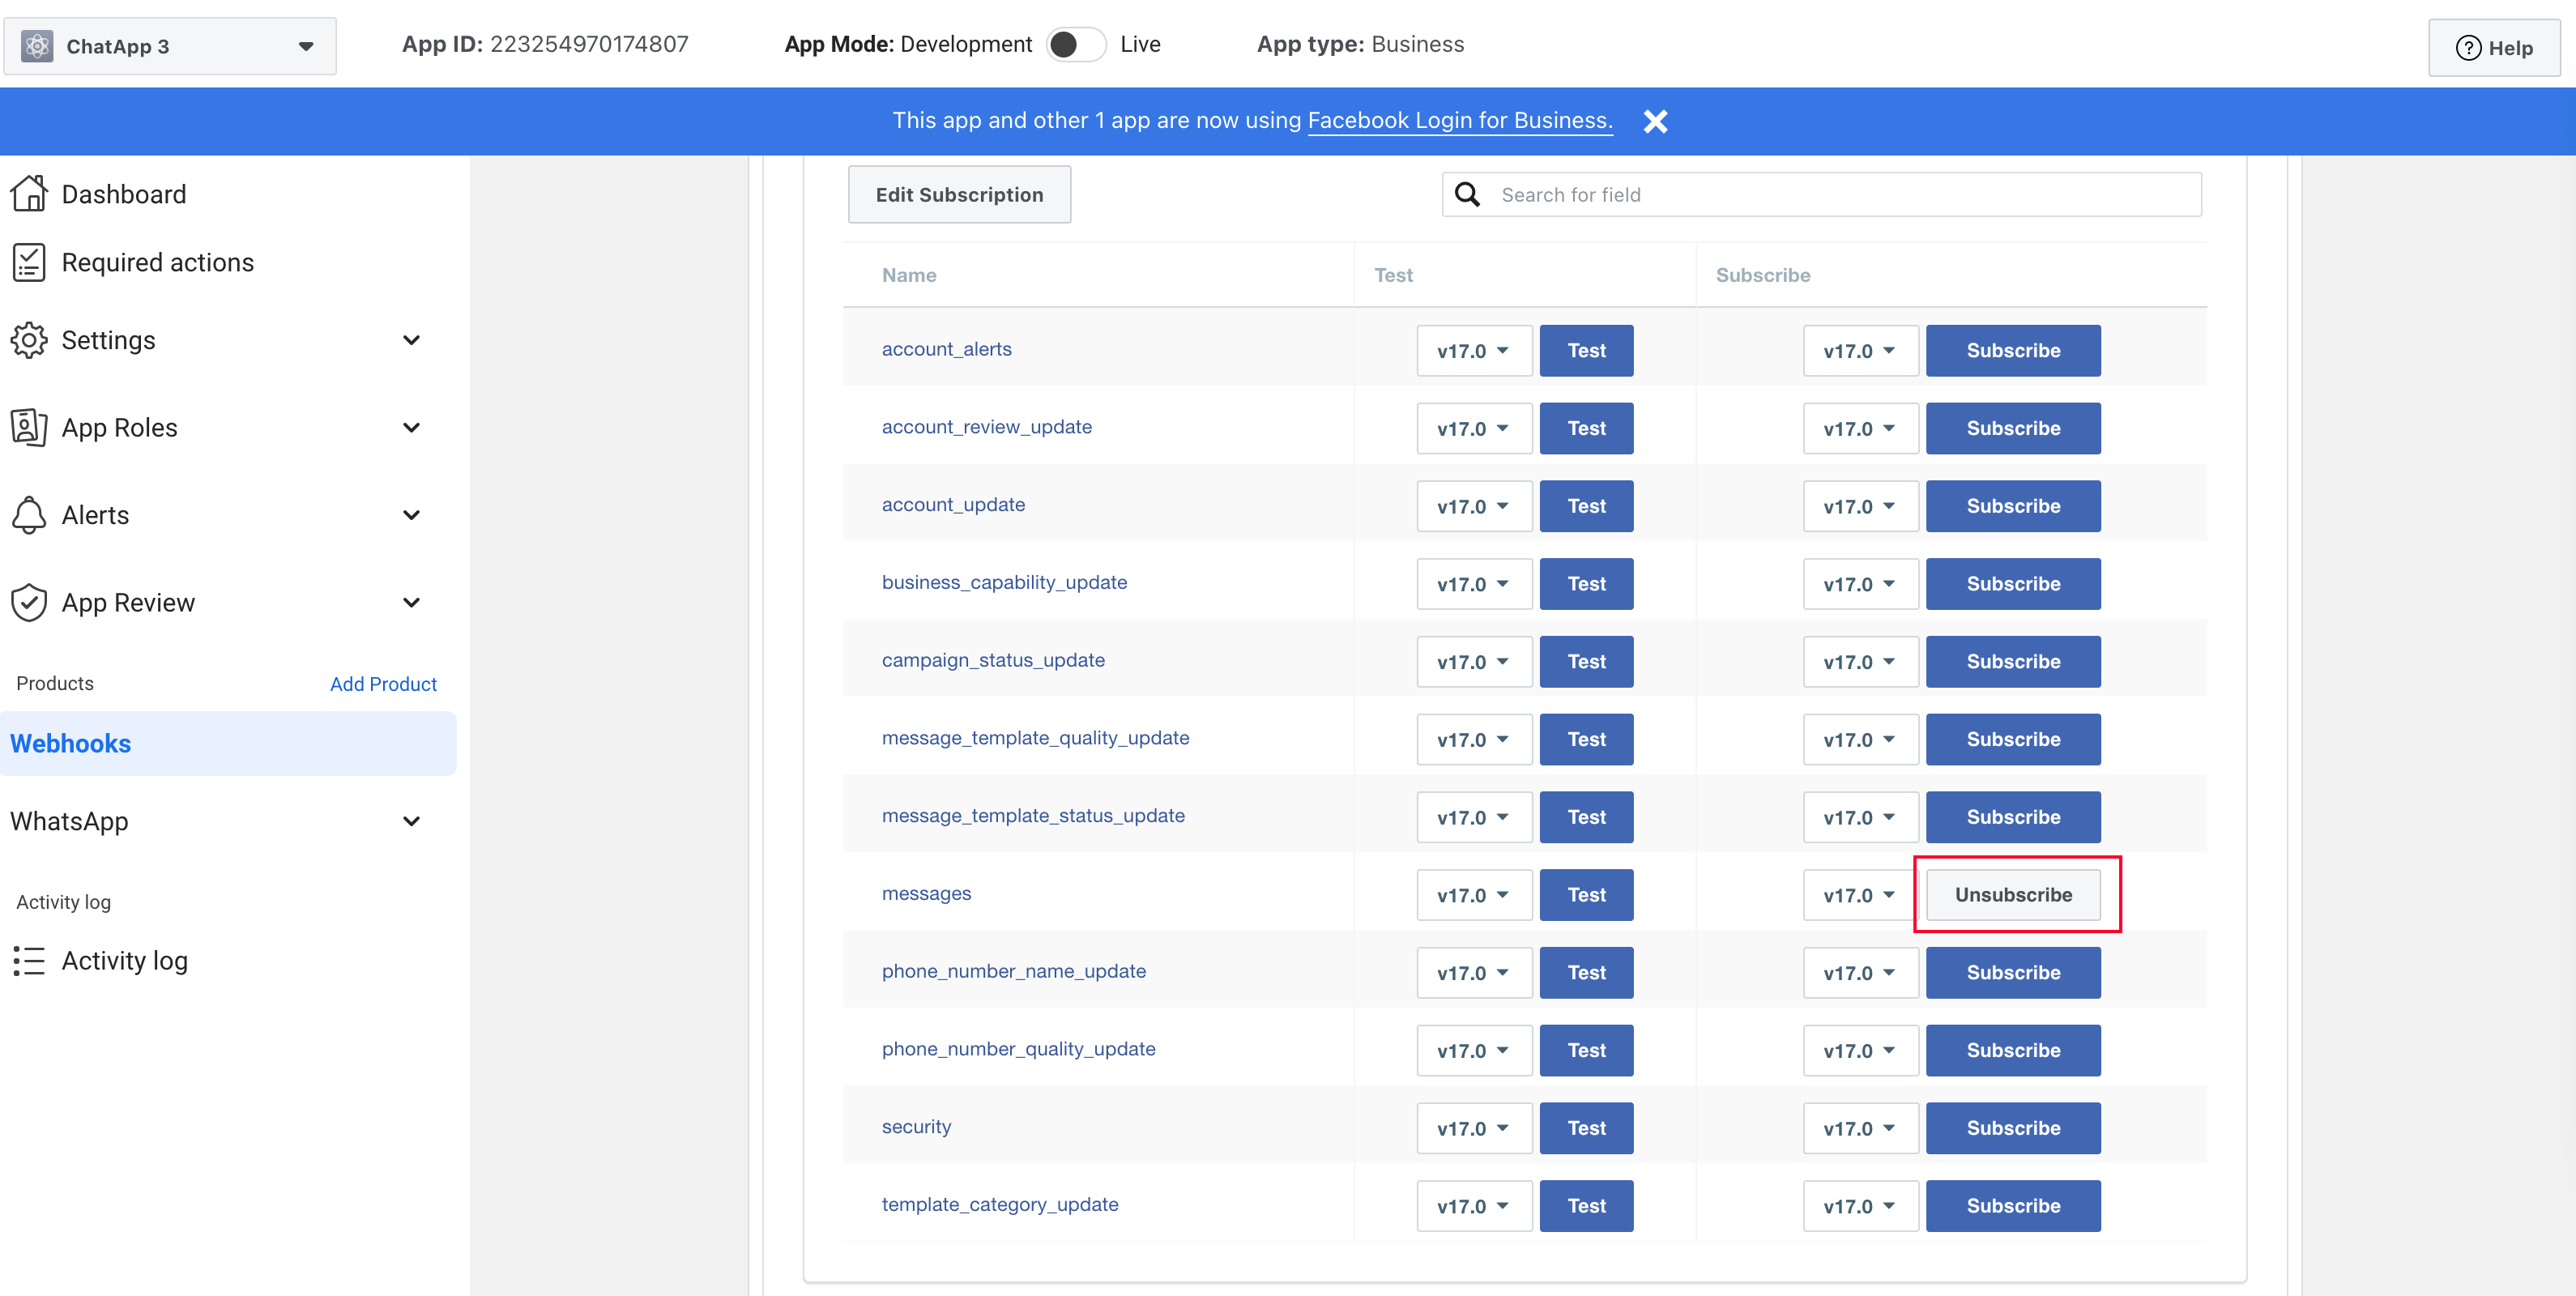Image resolution: width=2576 pixels, height=1296 pixels.
Task: Open the Help menu
Action: 2494,48
